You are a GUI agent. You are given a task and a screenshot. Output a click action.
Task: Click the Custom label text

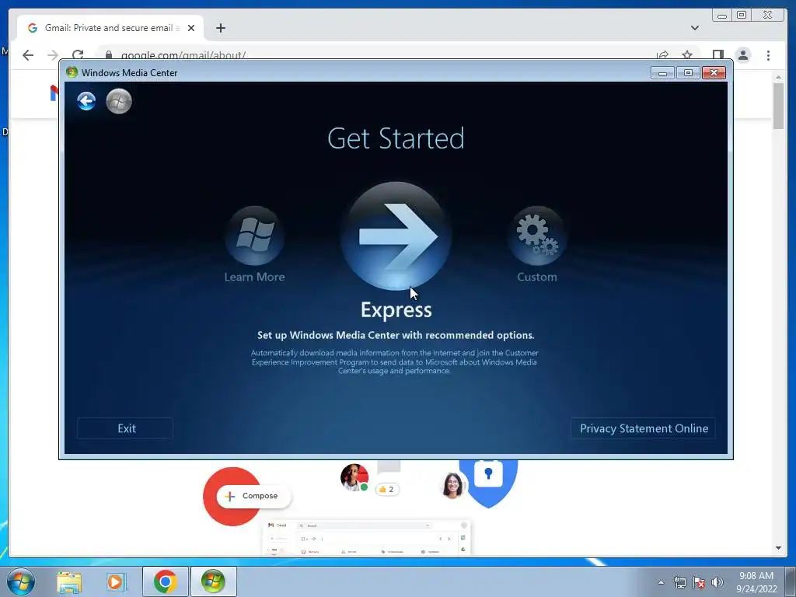[537, 278]
